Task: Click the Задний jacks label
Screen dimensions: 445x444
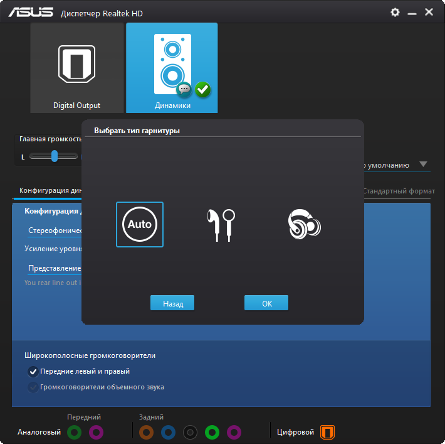Action: (151, 417)
